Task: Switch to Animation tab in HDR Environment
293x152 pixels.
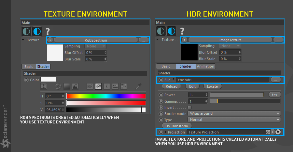Action: pyautogui.click(x=205, y=66)
